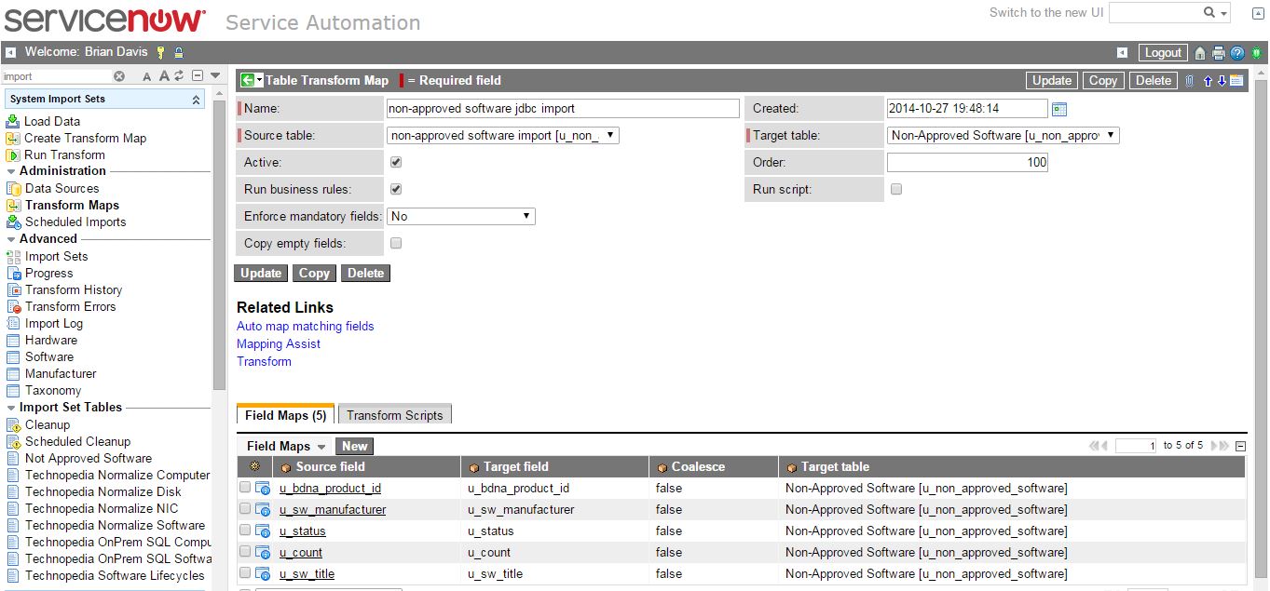
Task: Switch to the Transform Scripts tab
Action: (394, 415)
